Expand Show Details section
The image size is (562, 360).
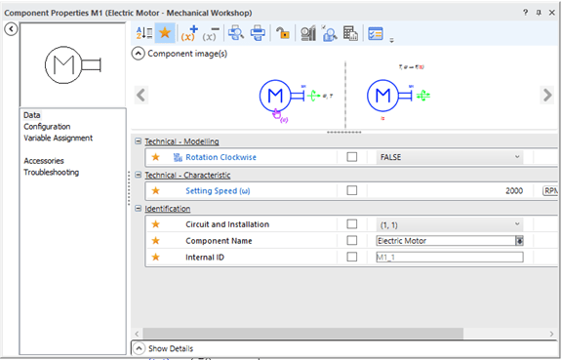(x=139, y=348)
